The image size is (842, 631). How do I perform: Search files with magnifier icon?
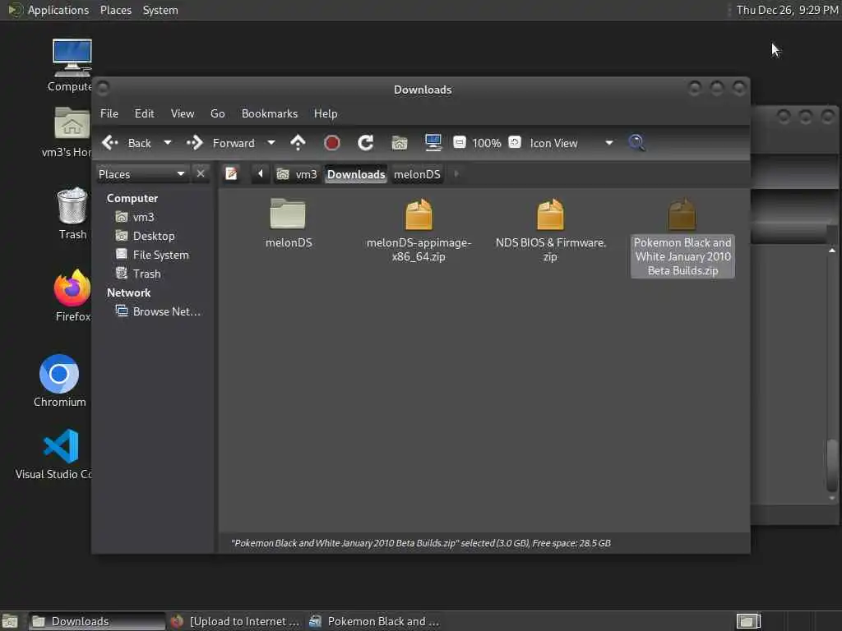pyautogui.click(x=637, y=143)
